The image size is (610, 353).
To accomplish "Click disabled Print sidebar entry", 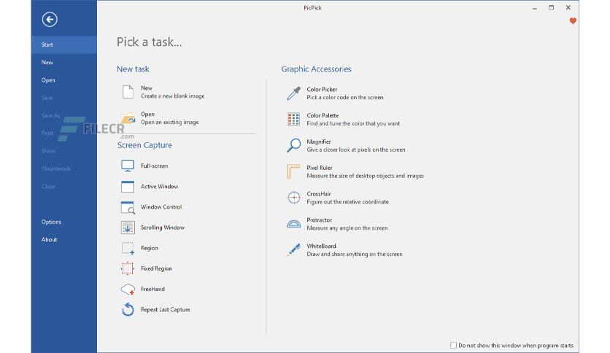I will [47, 133].
